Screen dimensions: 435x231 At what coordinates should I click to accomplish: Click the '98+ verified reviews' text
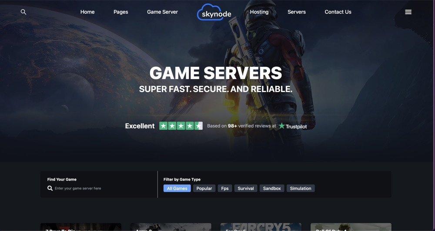tap(250, 126)
